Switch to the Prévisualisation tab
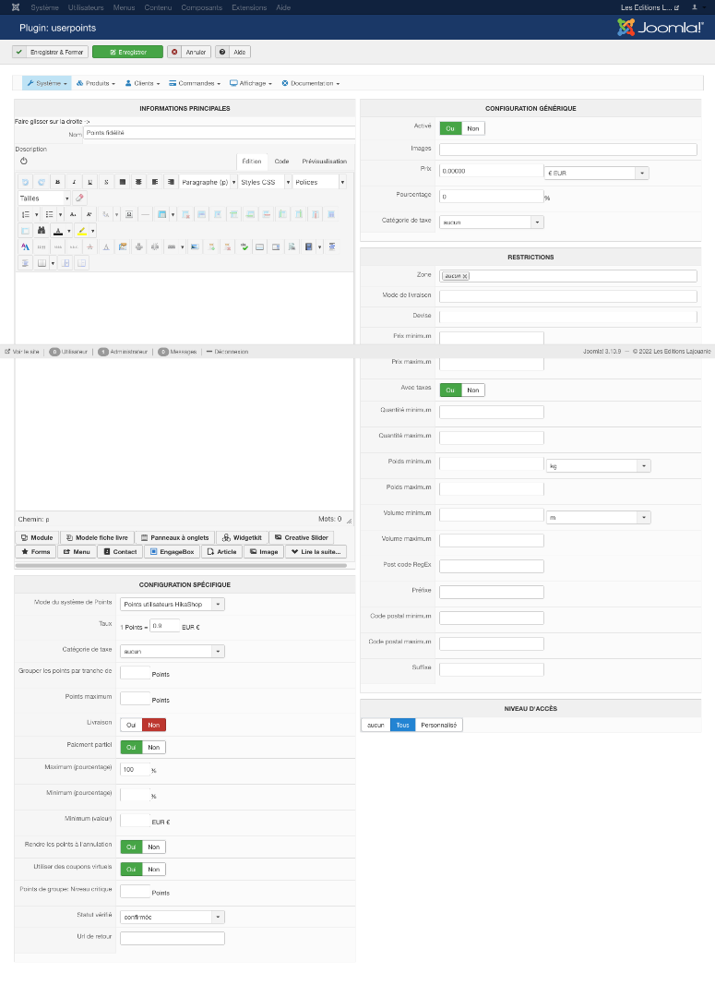The image size is (715, 997). coord(324,162)
